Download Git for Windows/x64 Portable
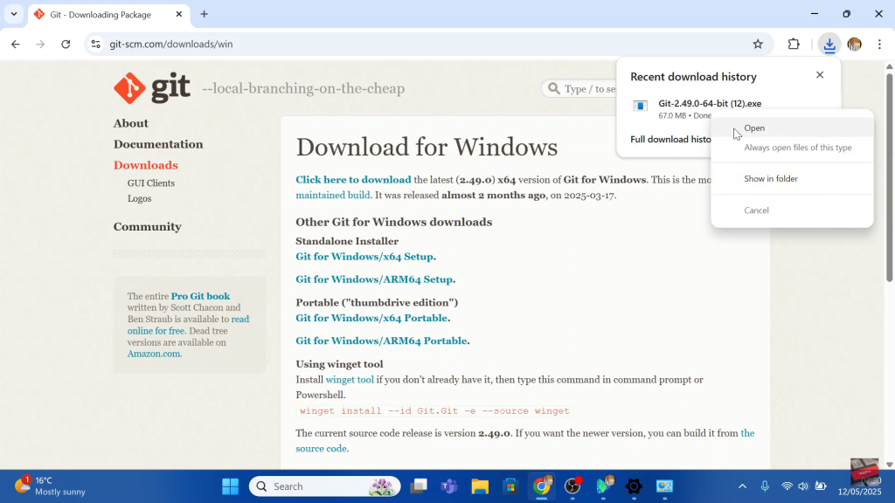 371,318
